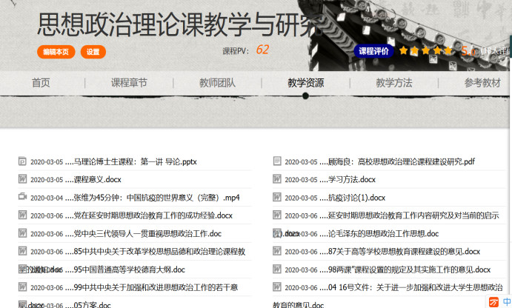Switch to the 课程章节 tab

pyautogui.click(x=129, y=83)
